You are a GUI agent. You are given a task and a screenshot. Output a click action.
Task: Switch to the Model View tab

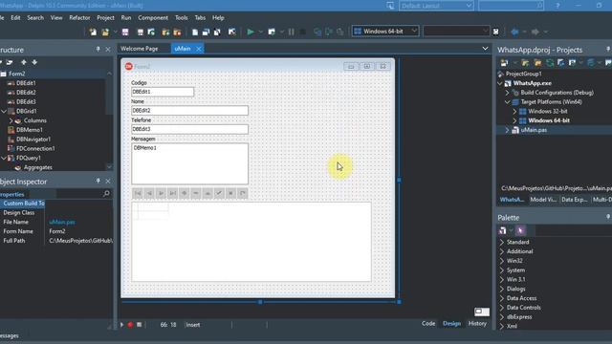pyautogui.click(x=543, y=200)
